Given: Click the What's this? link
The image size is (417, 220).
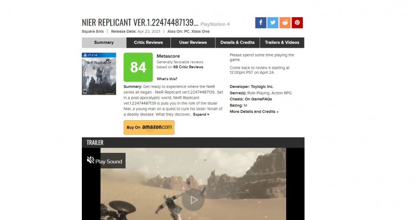Looking at the screenshot, I should coord(167,79).
